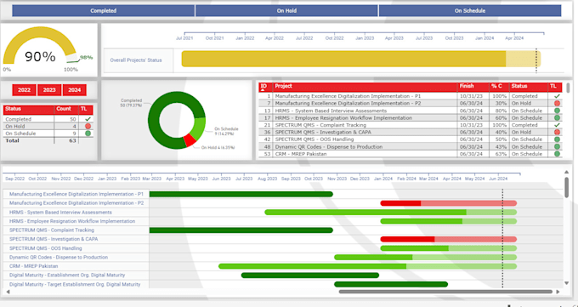Filter by year 2023

(49, 90)
